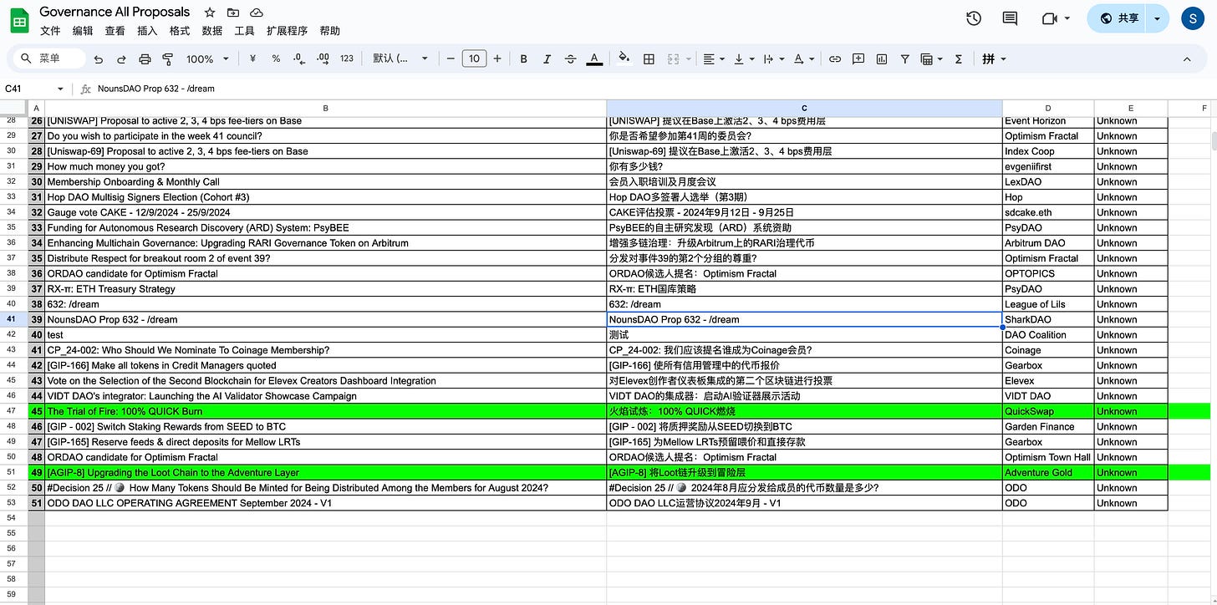Open text rotation dropdown

coord(802,58)
